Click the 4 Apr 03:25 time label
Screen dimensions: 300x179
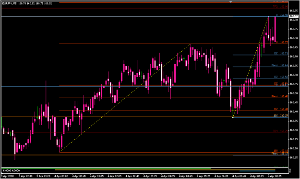click(x=150, y=176)
